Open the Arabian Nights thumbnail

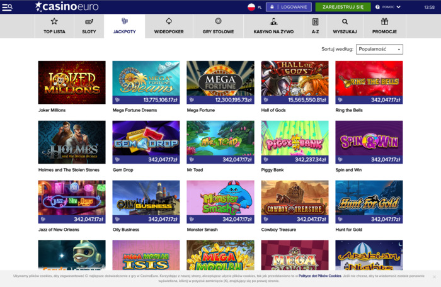(x=369, y=256)
